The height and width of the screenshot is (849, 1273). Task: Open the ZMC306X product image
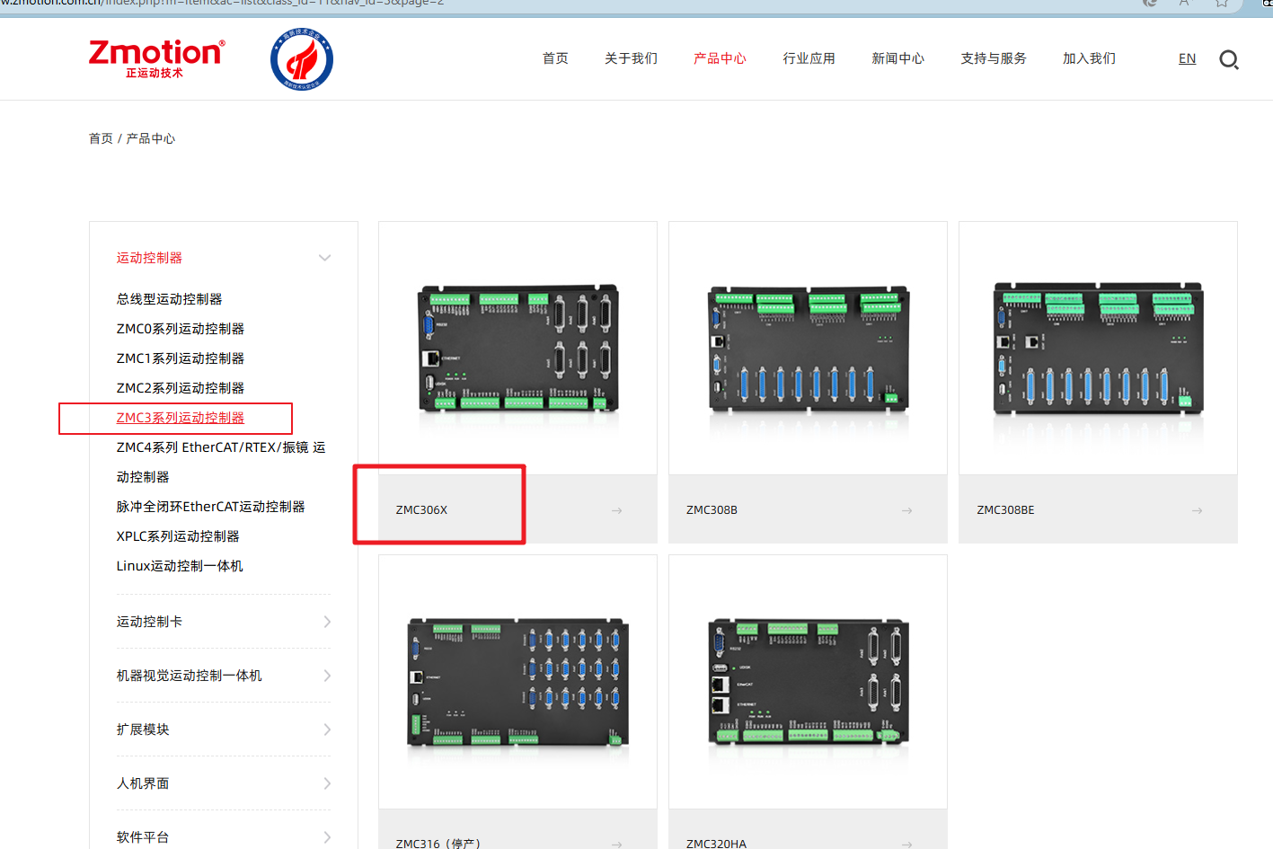click(x=518, y=349)
